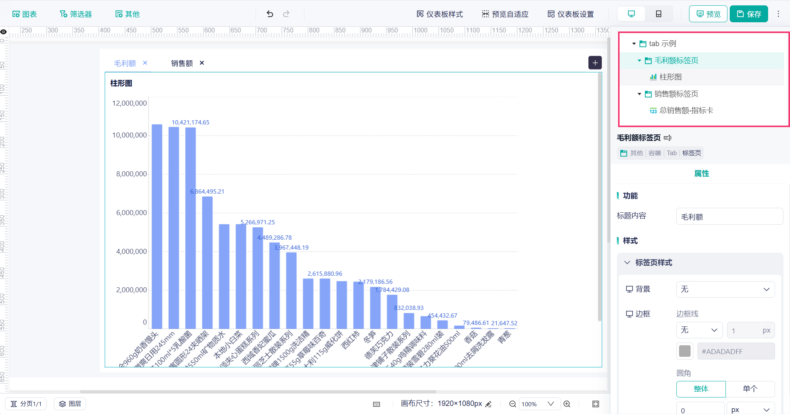Click the fit-to-screen icon in status bar
This screenshot has width=790, height=414.
point(595,404)
